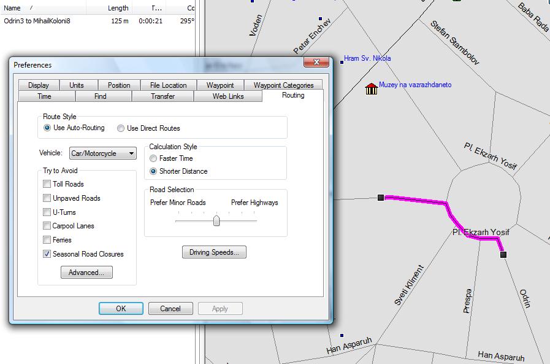Image resolution: width=550 pixels, height=364 pixels.
Task: Click the waypoint marker near Han Asparuh
Action: pos(342,335)
